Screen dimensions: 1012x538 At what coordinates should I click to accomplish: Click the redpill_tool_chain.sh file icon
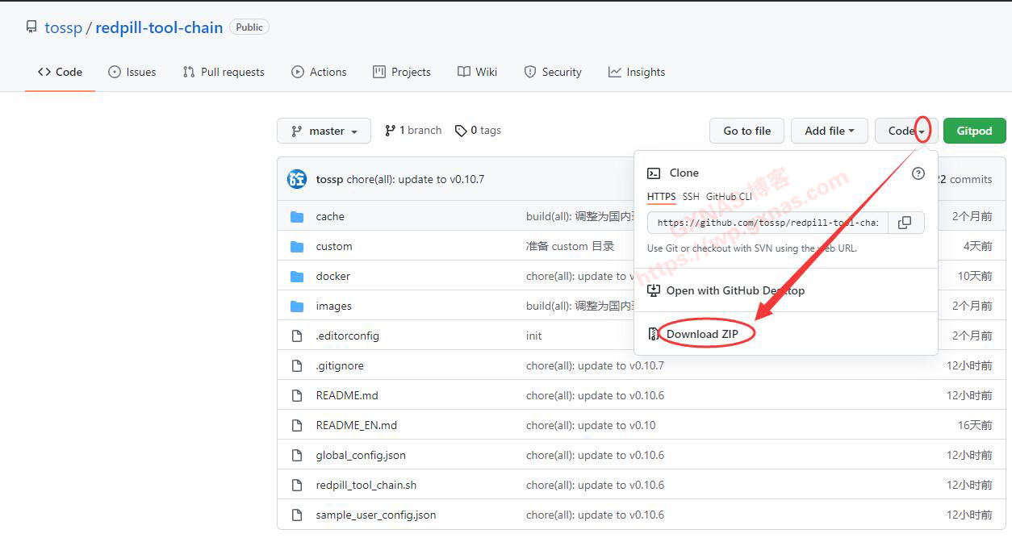(297, 486)
